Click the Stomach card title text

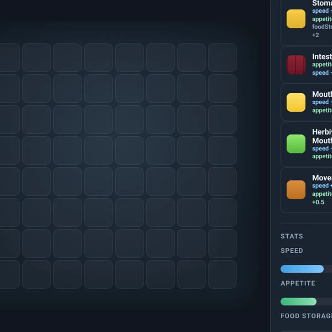(x=322, y=3)
